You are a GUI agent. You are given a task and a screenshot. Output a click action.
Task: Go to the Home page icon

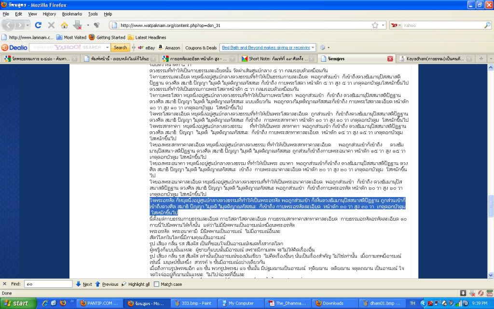pos(65,25)
